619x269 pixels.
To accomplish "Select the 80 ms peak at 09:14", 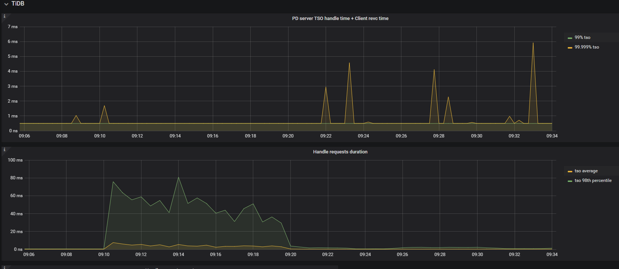I will click(x=179, y=177).
